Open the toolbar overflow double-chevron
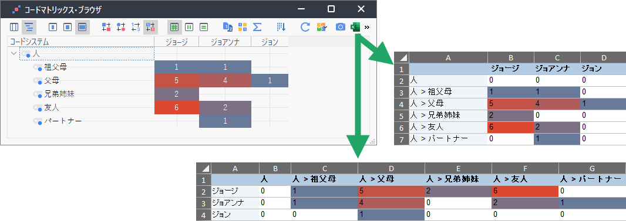Viewport: 626px width, 221px height. tap(367, 27)
